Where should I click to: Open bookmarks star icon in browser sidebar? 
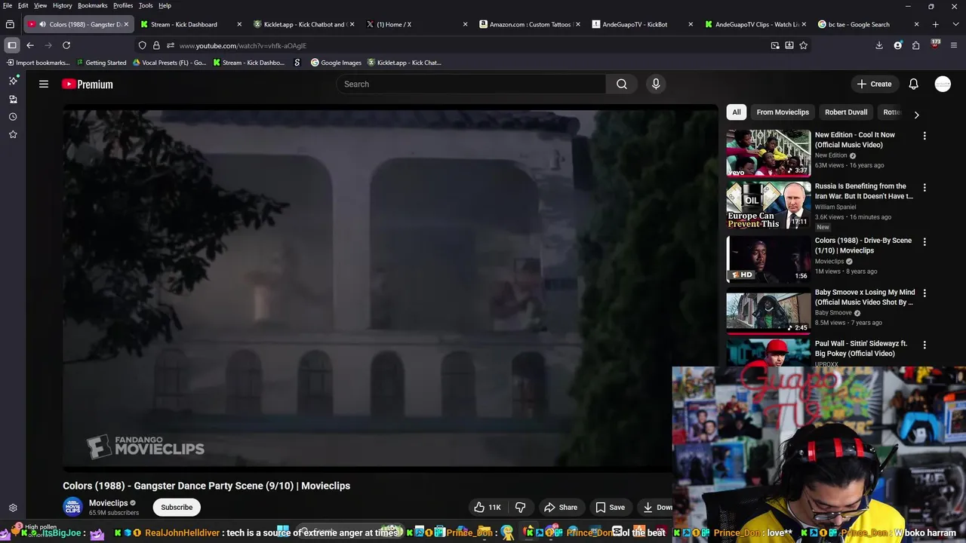coord(13,134)
